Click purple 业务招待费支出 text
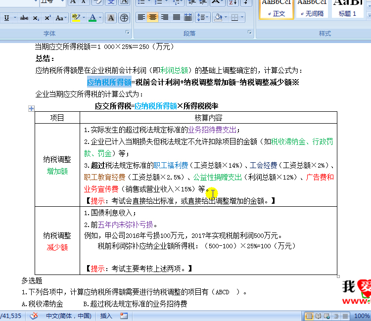Image resolution: width=371 pixels, height=321 pixels. (212, 130)
